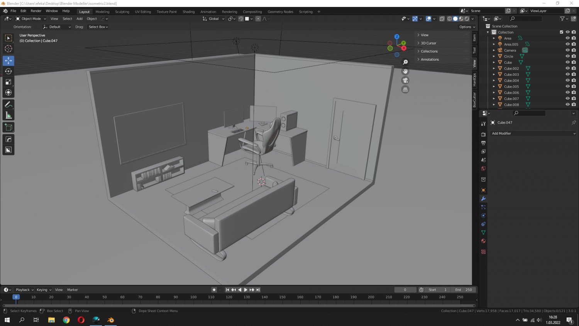Image resolution: width=579 pixels, height=326 pixels.
Task: Launch Google Chrome from the taskbar
Action: click(66, 320)
